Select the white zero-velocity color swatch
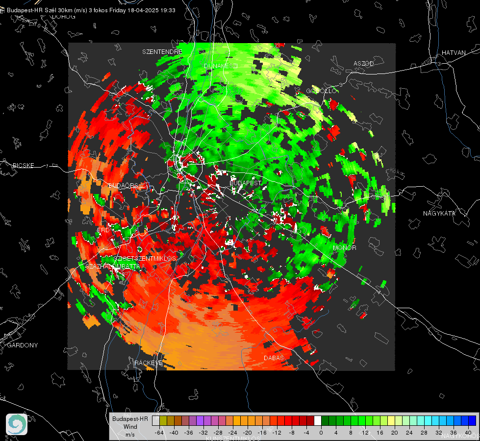Viewport: 480px width, 441px height. click(x=318, y=420)
